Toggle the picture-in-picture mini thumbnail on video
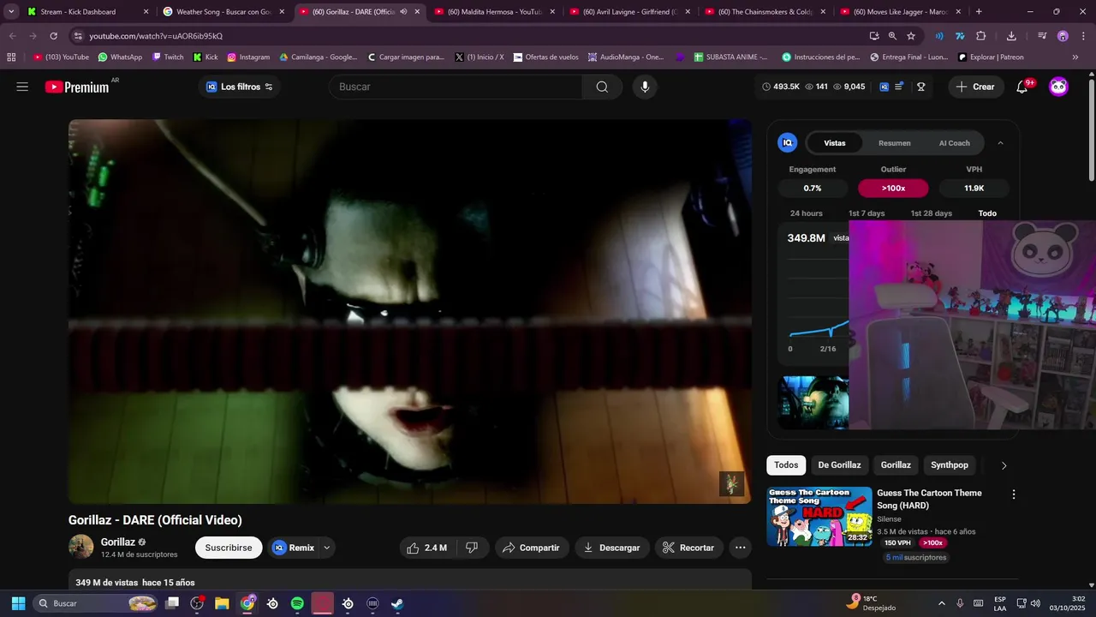This screenshot has width=1096, height=617. (731, 483)
